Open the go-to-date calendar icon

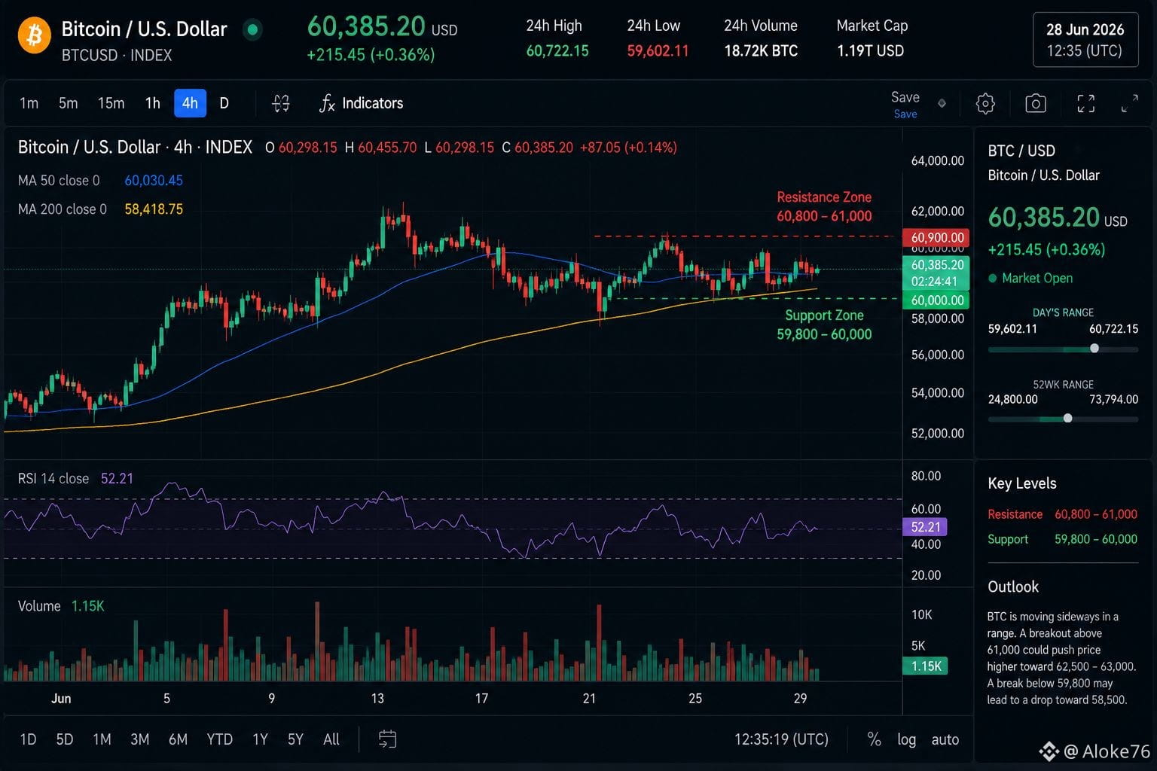[387, 739]
